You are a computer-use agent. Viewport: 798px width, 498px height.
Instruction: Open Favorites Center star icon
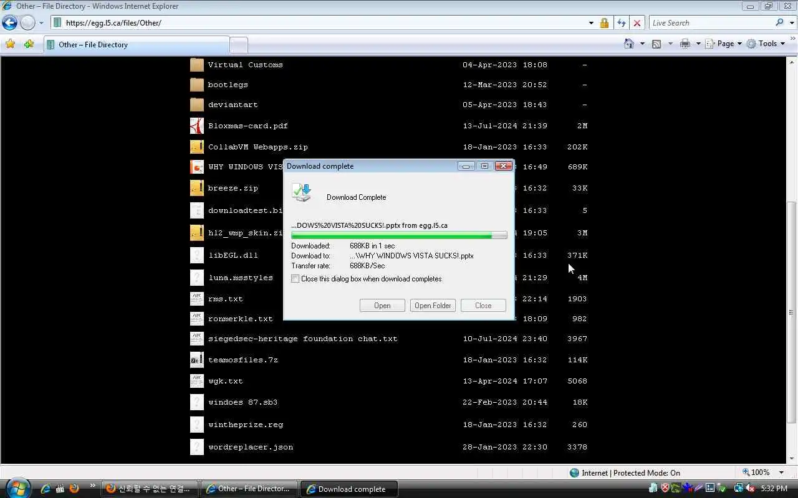[x=10, y=44]
